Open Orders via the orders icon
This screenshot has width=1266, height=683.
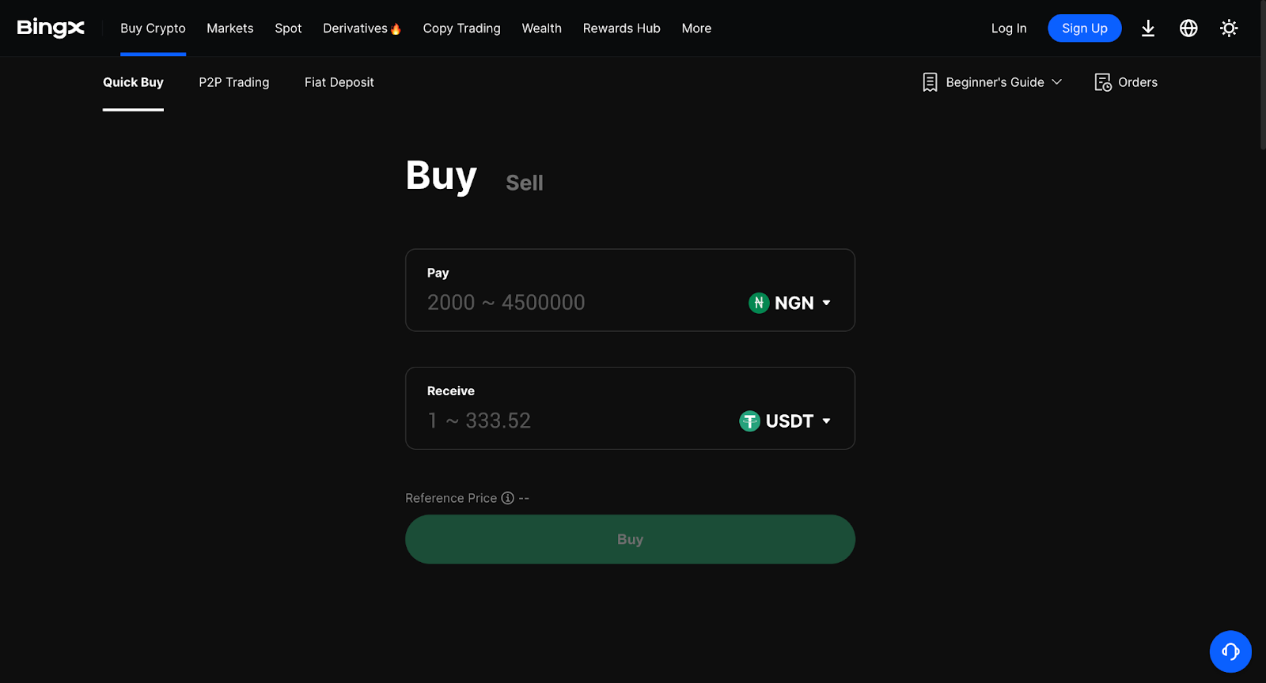(1103, 82)
